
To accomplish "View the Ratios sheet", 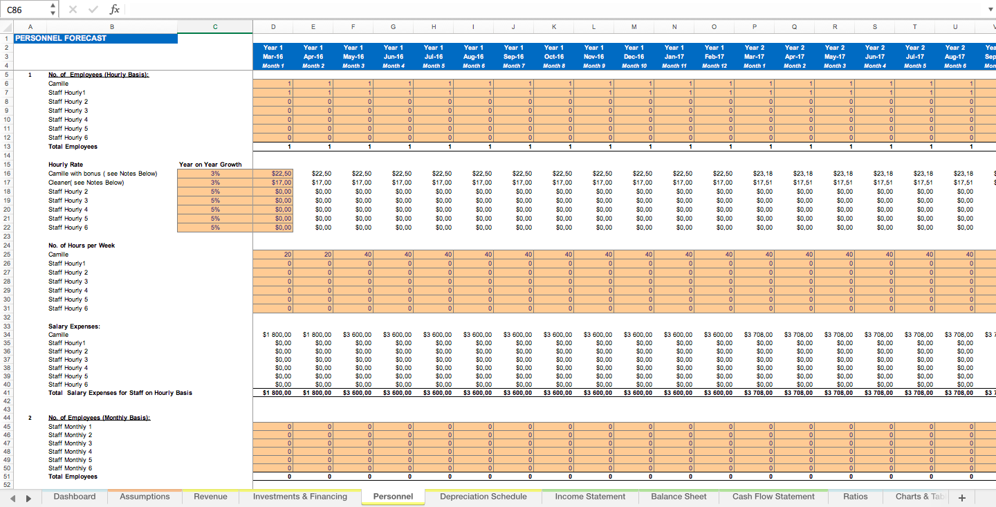I will (856, 497).
